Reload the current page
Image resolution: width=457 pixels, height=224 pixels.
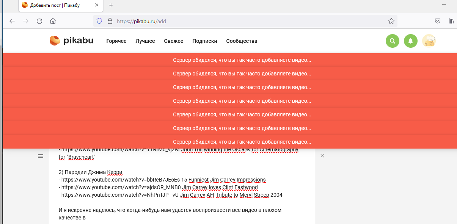pyautogui.click(x=39, y=21)
